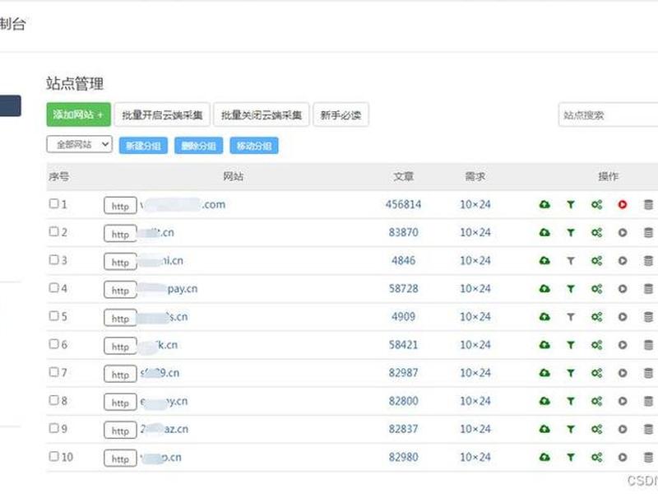The width and height of the screenshot is (658, 494).
Task: Open the 新手必读 guide button
Action: click(341, 114)
